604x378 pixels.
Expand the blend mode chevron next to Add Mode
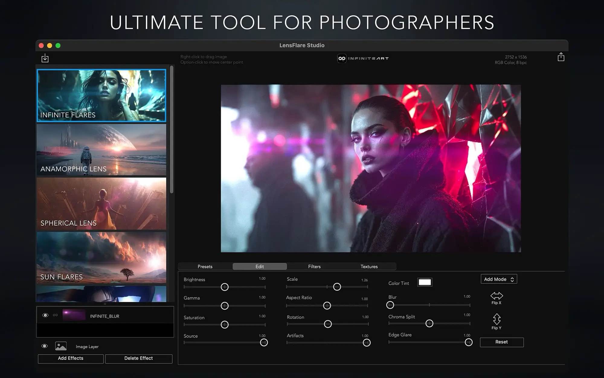click(512, 279)
